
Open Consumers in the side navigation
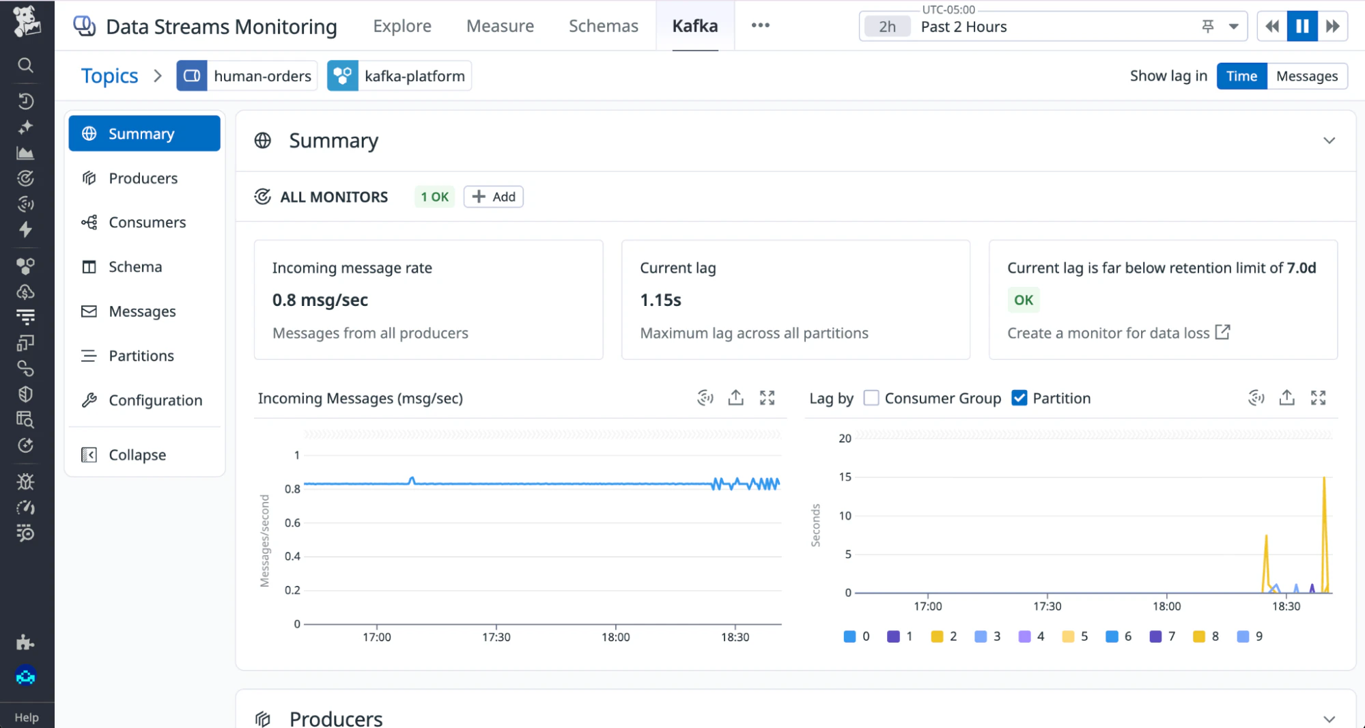pyautogui.click(x=147, y=223)
